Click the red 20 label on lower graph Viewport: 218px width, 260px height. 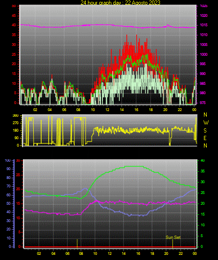coord(18,189)
